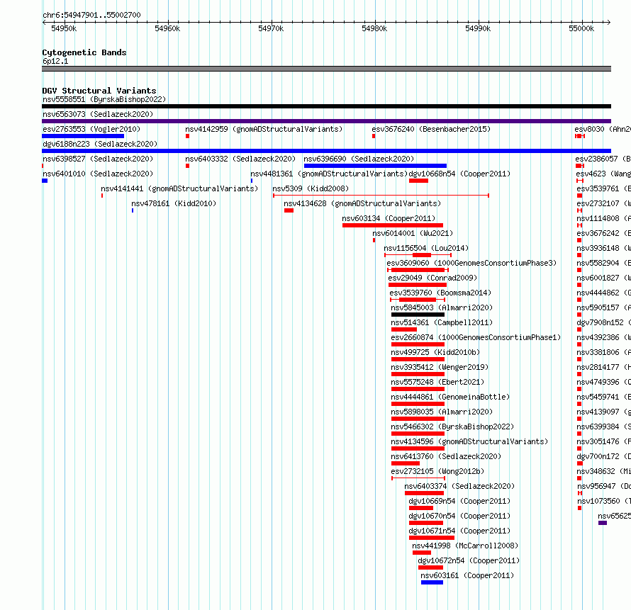This screenshot has width=631, height=610.
Task: Click the Cytogenetic Bands track title
Action: tap(84, 52)
